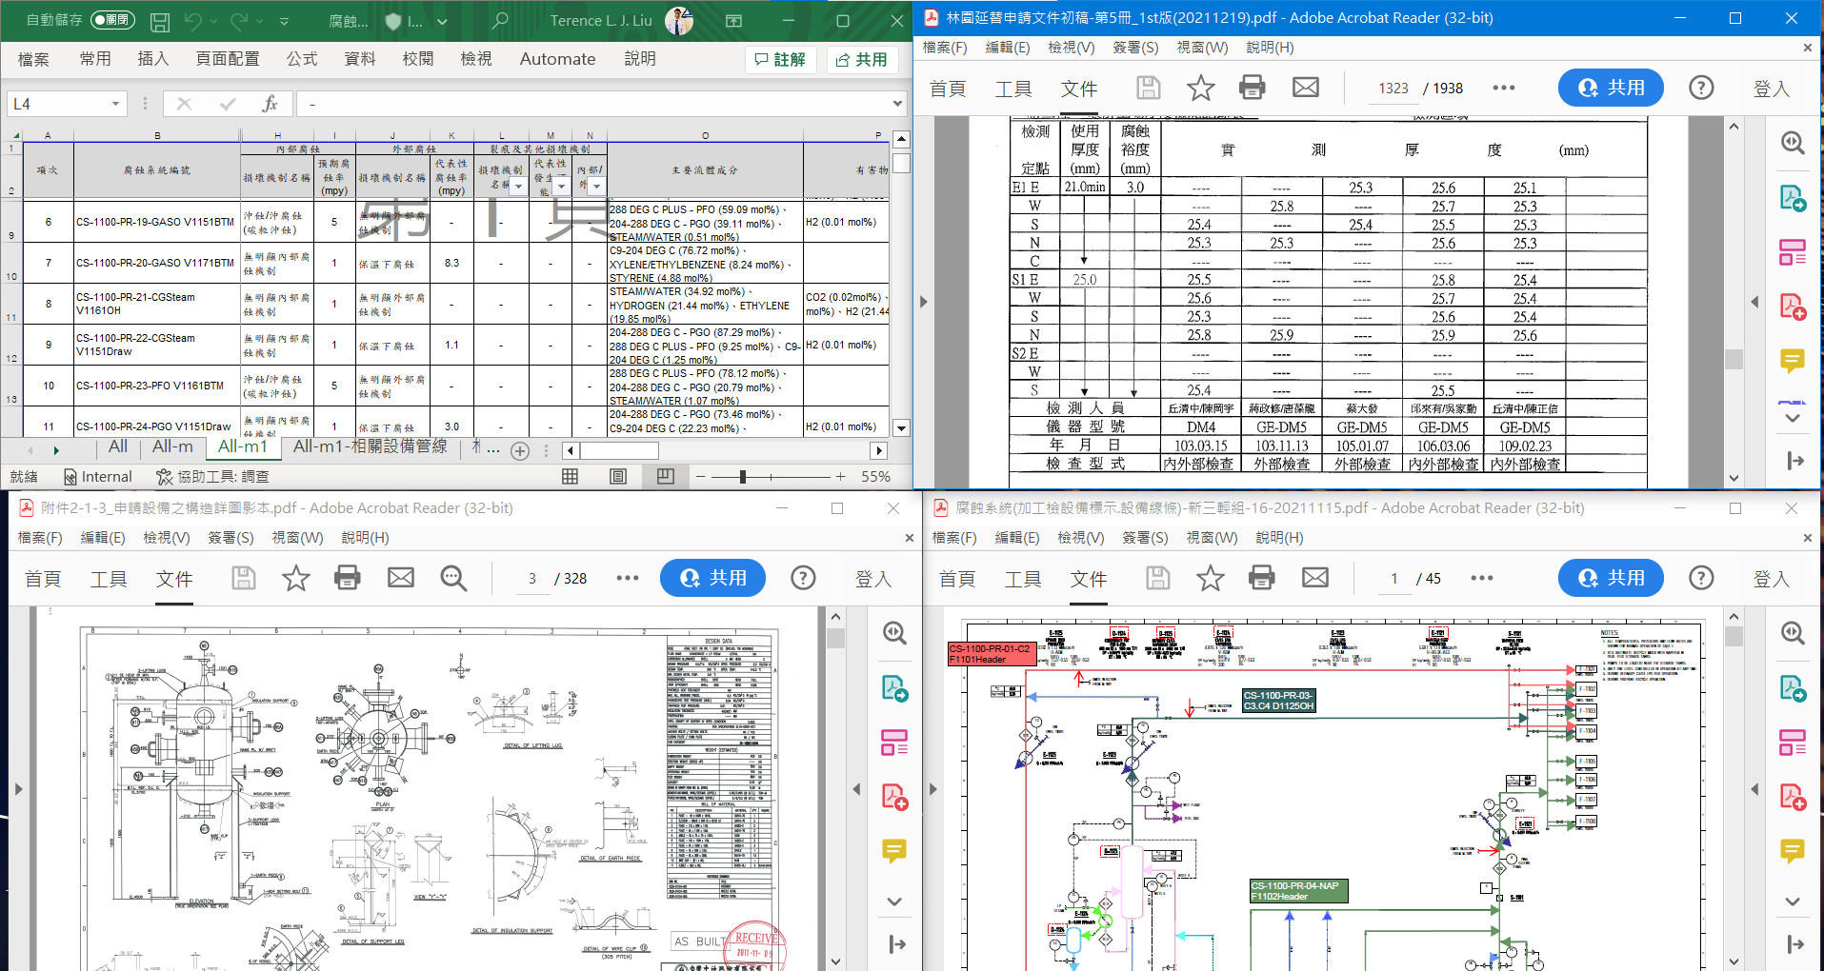Image resolution: width=1824 pixels, height=971 pixels.
Task: Email the bottom-right PDF via envelope icon
Action: pos(1315,578)
